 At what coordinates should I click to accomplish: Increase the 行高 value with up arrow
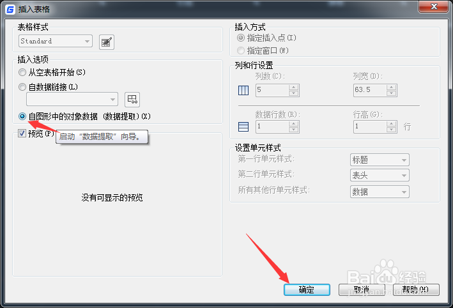pos(391,124)
